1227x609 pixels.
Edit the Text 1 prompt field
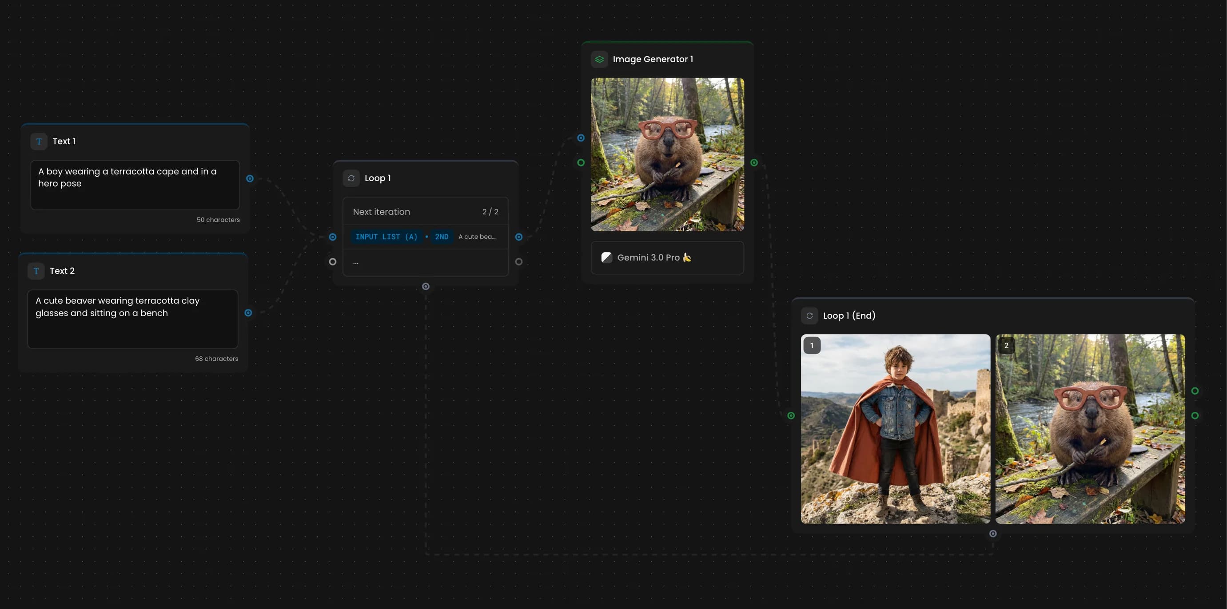pyautogui.click(x=135, y=185)
